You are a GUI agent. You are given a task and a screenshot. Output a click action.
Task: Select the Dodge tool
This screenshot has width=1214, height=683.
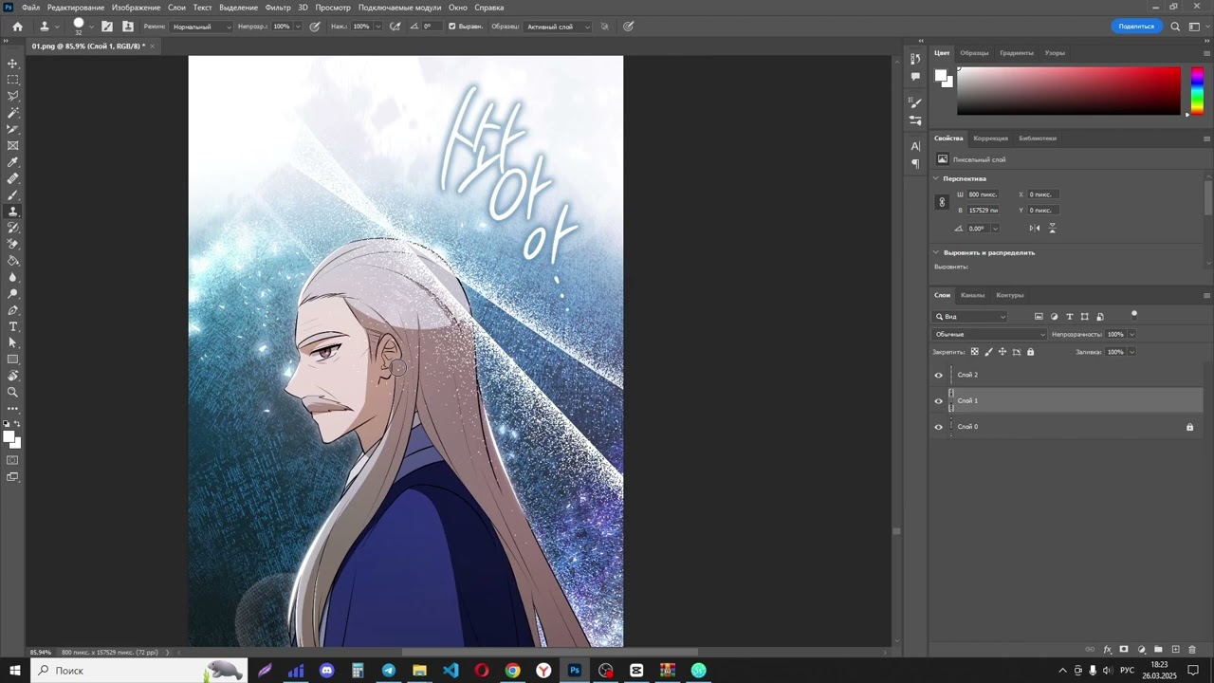[x=13, y=293]
